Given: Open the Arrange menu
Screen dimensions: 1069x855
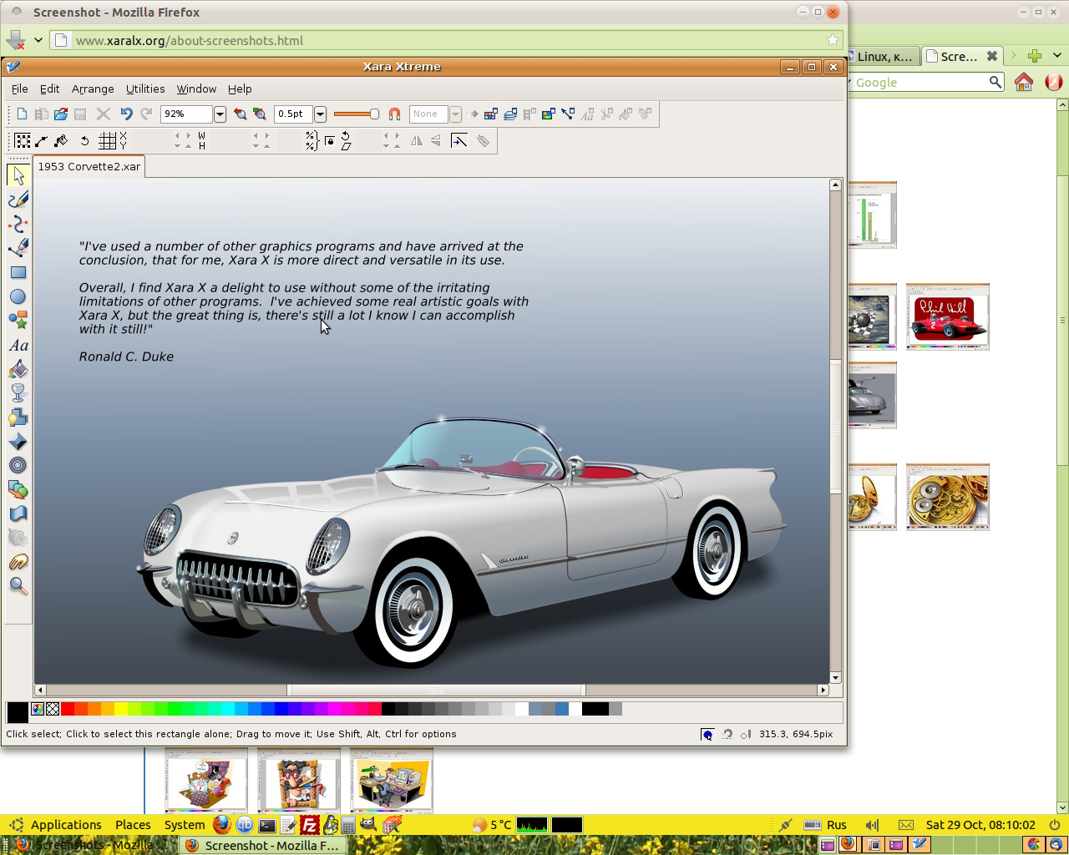Looking at the screenshot, I should pos(93,89).
